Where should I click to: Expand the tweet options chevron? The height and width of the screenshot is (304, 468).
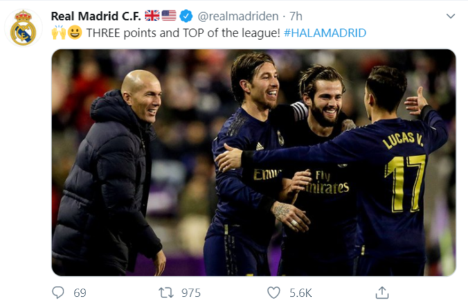tap(451, 16)
